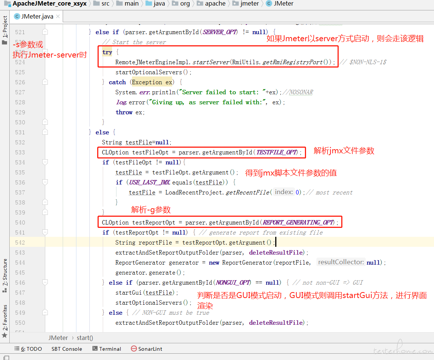Click main in the navigation breadcrumb
The height and width of the screenshot is (360, 434).
coord(132,4)
